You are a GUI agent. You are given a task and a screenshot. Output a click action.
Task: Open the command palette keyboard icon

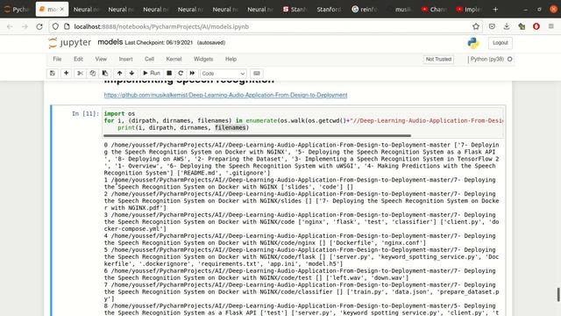point(257,73)
